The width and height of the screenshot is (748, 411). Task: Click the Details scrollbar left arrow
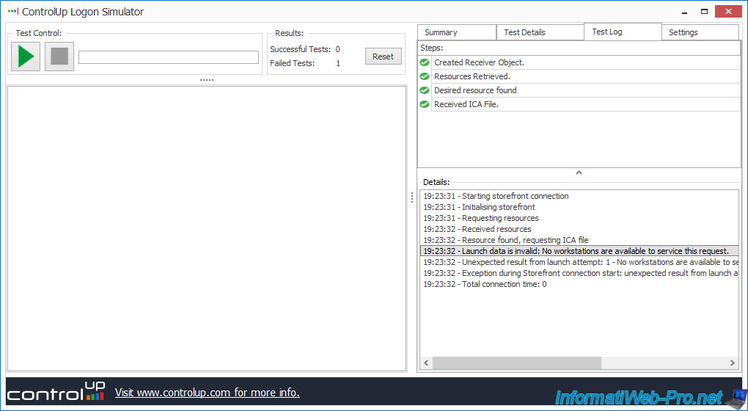pyautogui.click(x=426, y=363)
